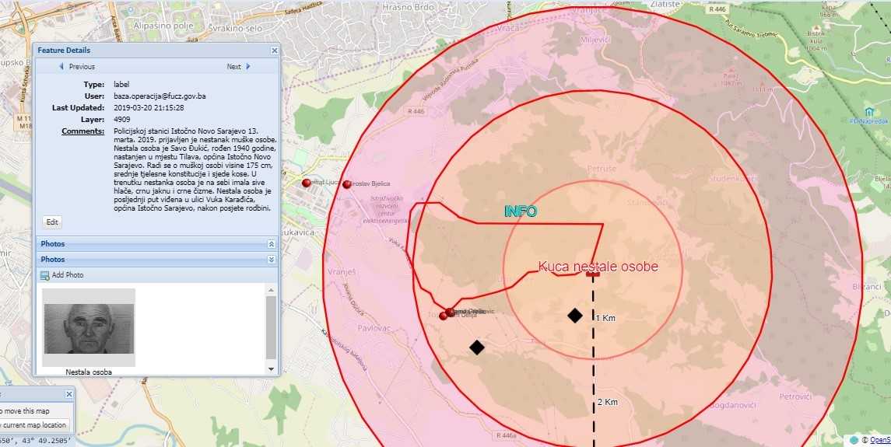Close the Feature Details panel
The width and height of the screenshot is (891, 447).
click(x=274, y=51)
